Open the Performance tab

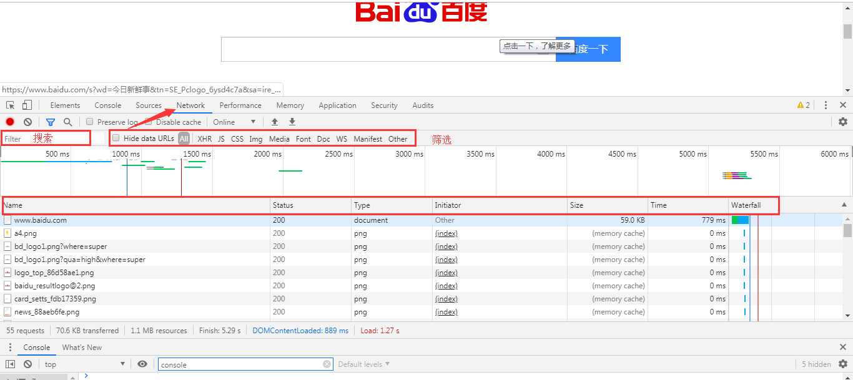pos(240,105)
